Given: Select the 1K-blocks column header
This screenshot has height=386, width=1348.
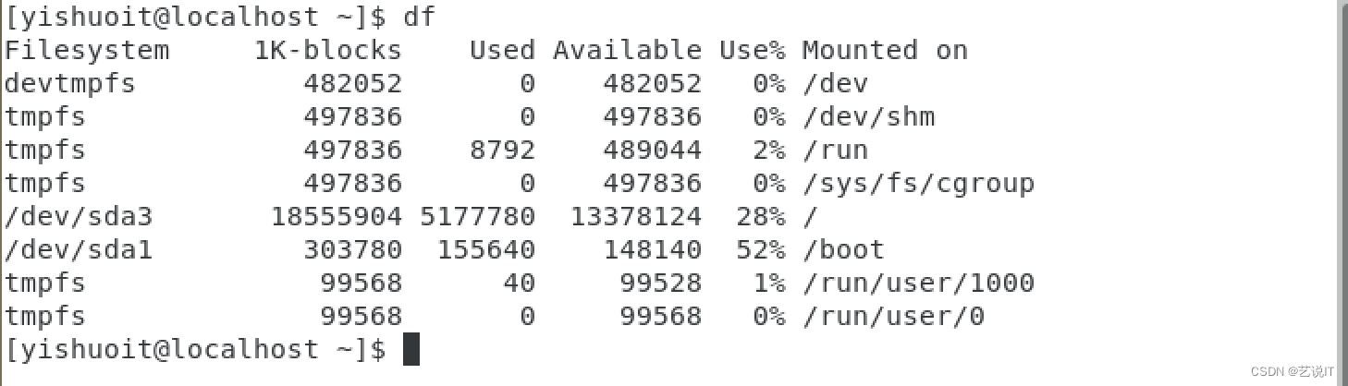Looking at the screenshot, I should pyautogui.click(x=328, y=50).
